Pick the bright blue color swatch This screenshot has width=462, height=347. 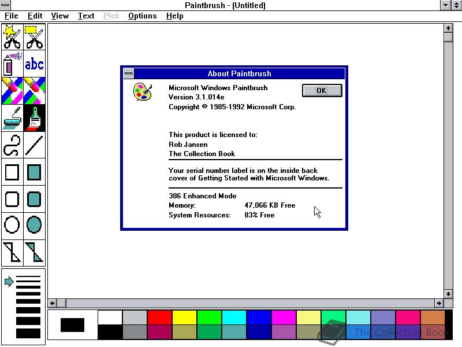(x=259, y=317)
